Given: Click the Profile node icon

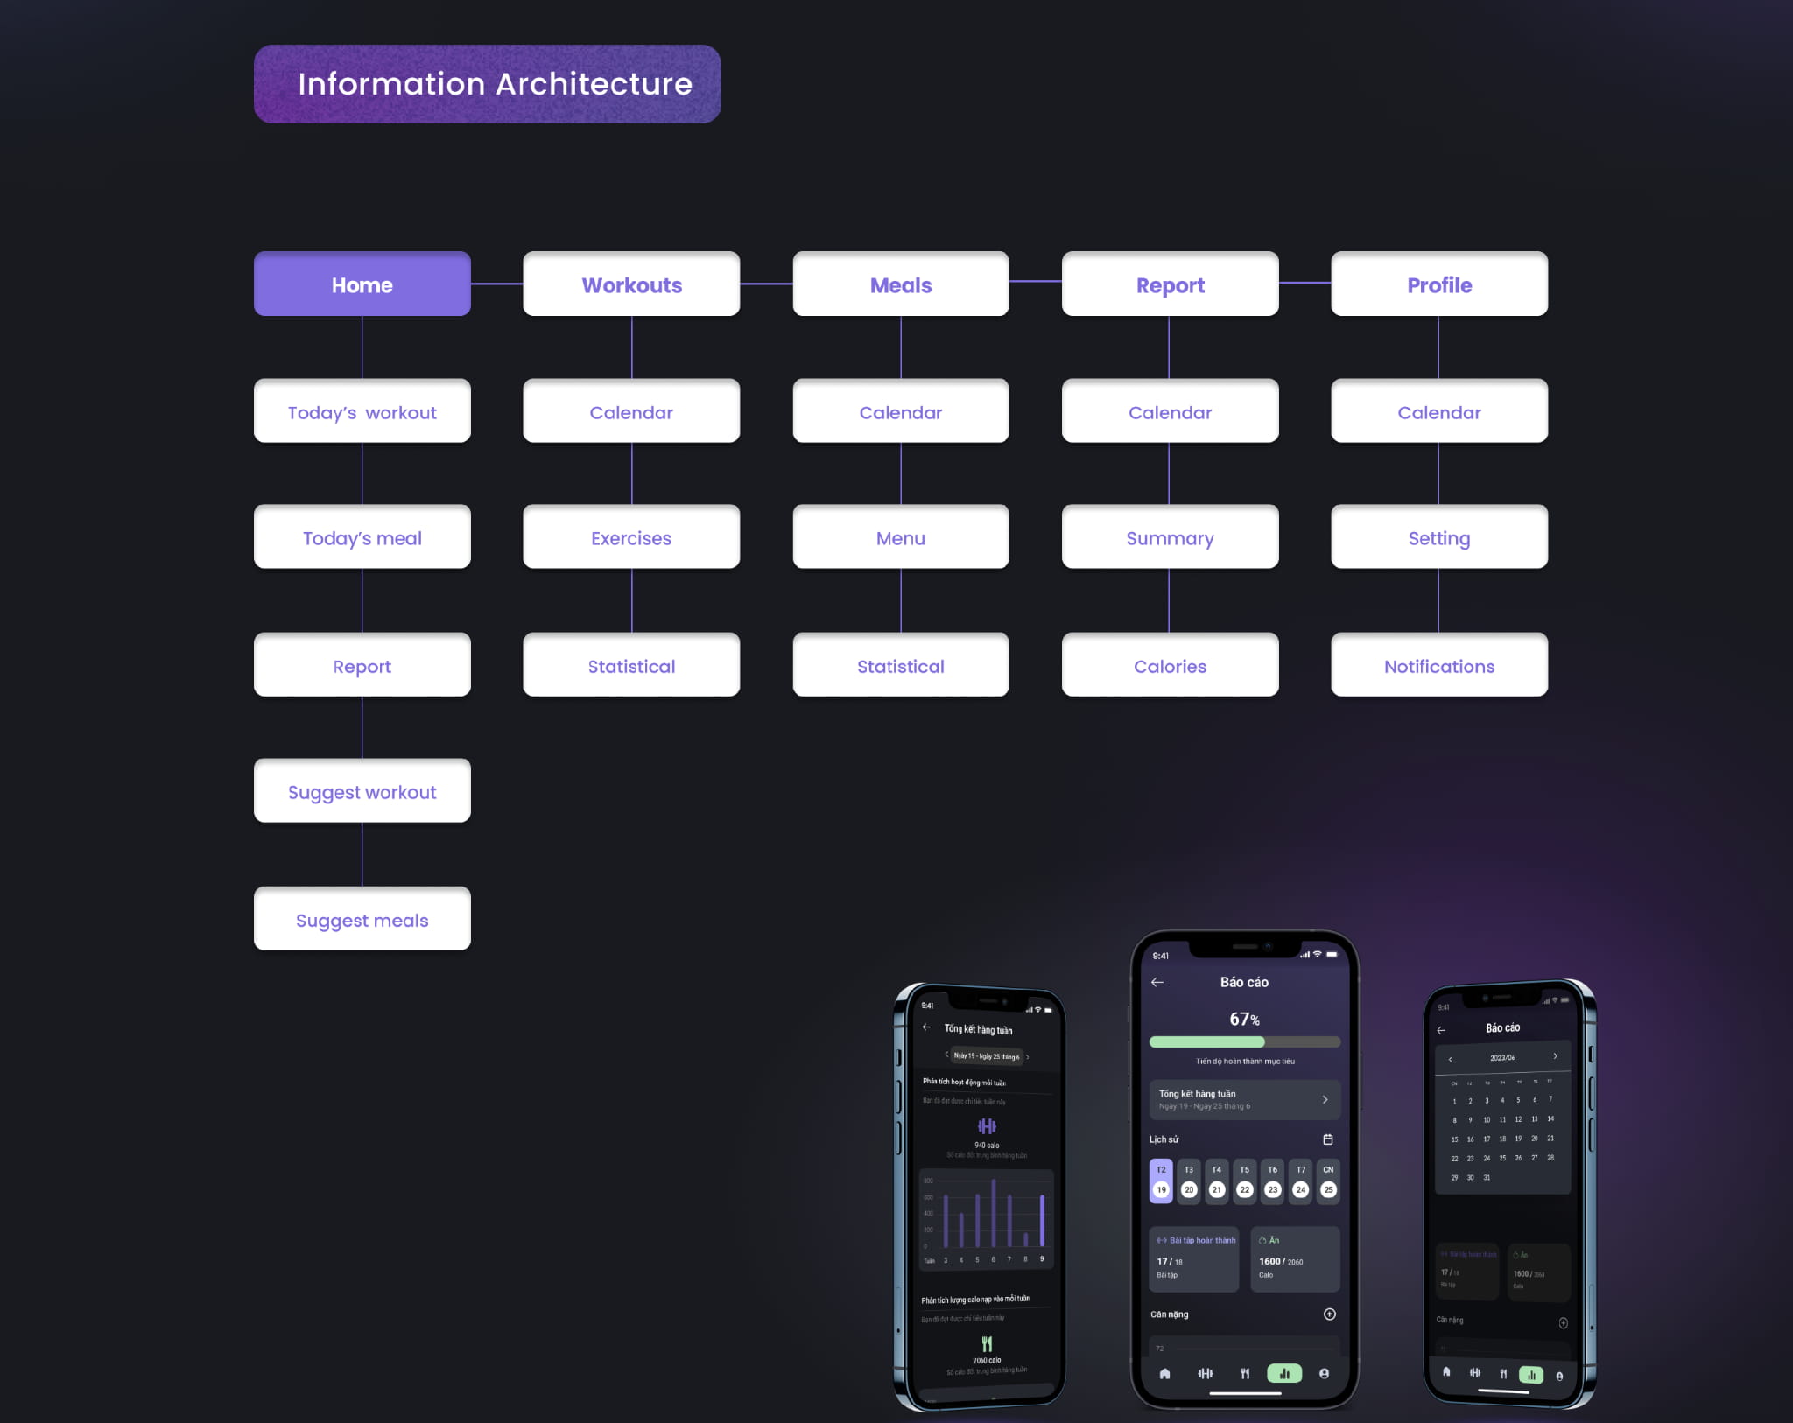Looking at the screenshot, I should click(1439, 285).
